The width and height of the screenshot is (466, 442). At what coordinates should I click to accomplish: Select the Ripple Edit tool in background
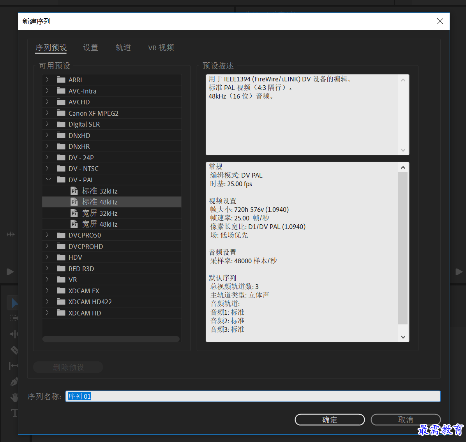tap(14, 334)
